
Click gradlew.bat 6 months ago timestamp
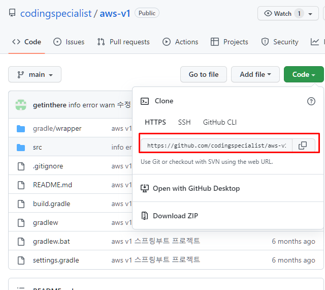[294, 241]
